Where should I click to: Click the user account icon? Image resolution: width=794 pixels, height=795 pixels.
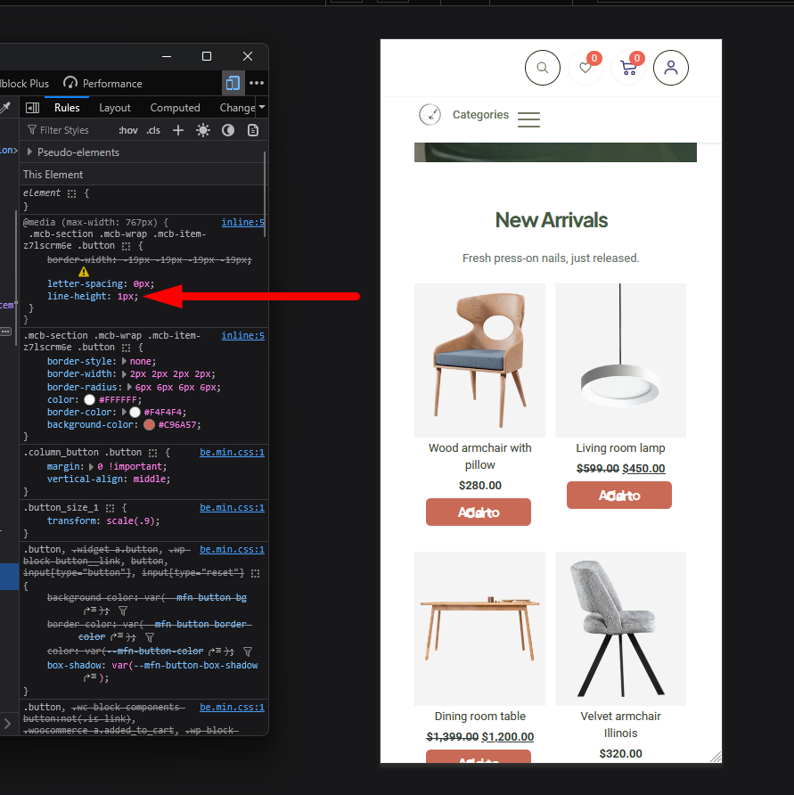tap(671, 68)
